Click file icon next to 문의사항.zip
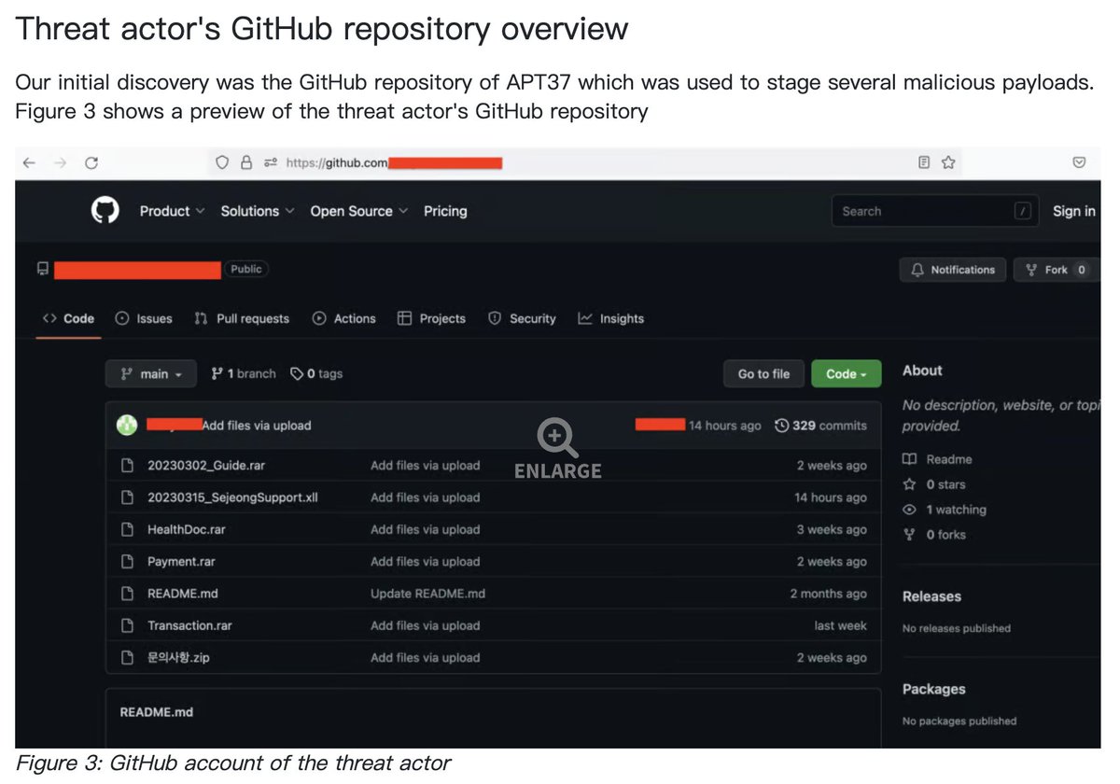 [x=128, y=658]
